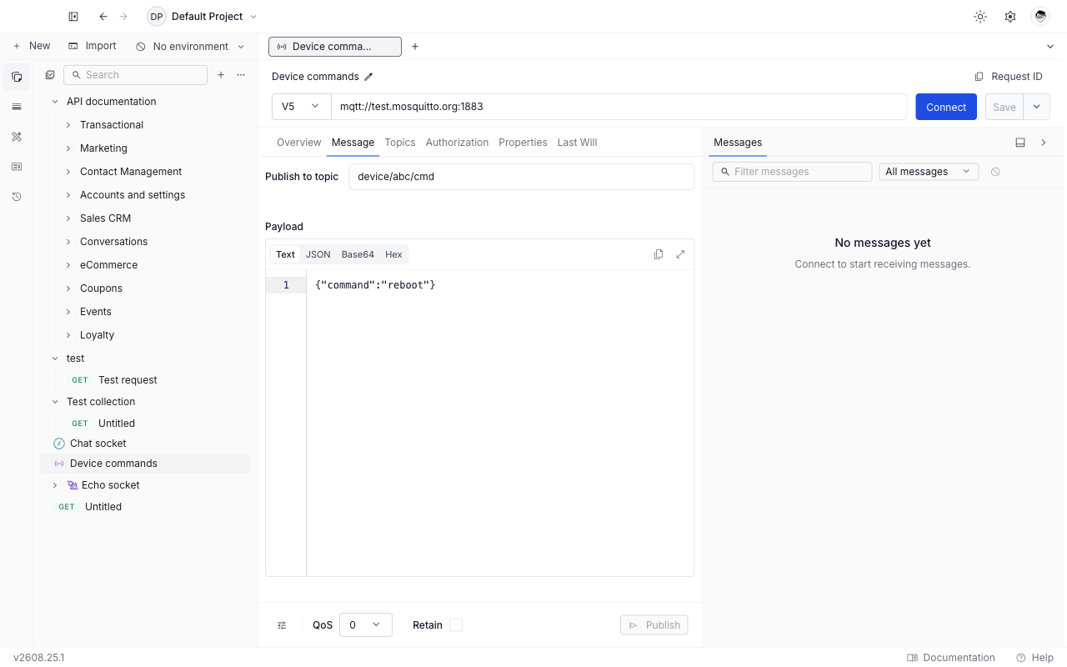Collapse messages panel with right chevron
The width and height of the screenshot is (1067, 667).
(x=1044, y=143)
